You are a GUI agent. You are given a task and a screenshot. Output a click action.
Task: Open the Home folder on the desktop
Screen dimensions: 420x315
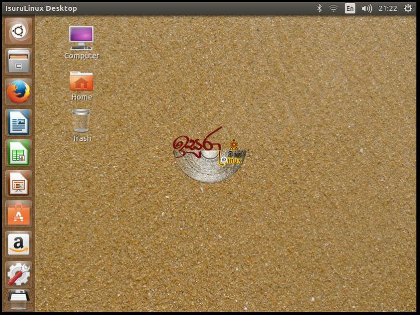coord(81,83)
